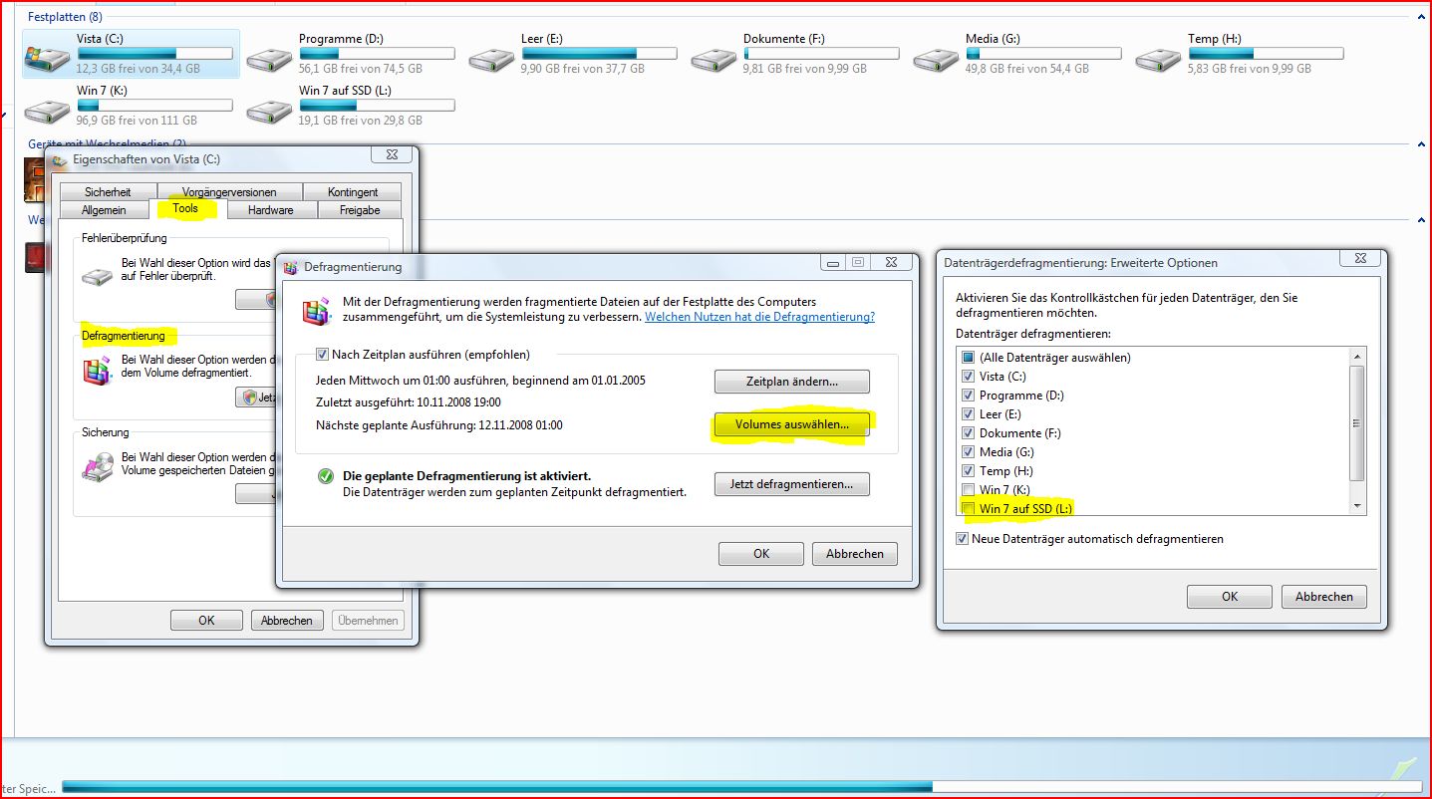
Task: Click the '96,9 GB frei von 111 GB' text
Action: (136, 121)
